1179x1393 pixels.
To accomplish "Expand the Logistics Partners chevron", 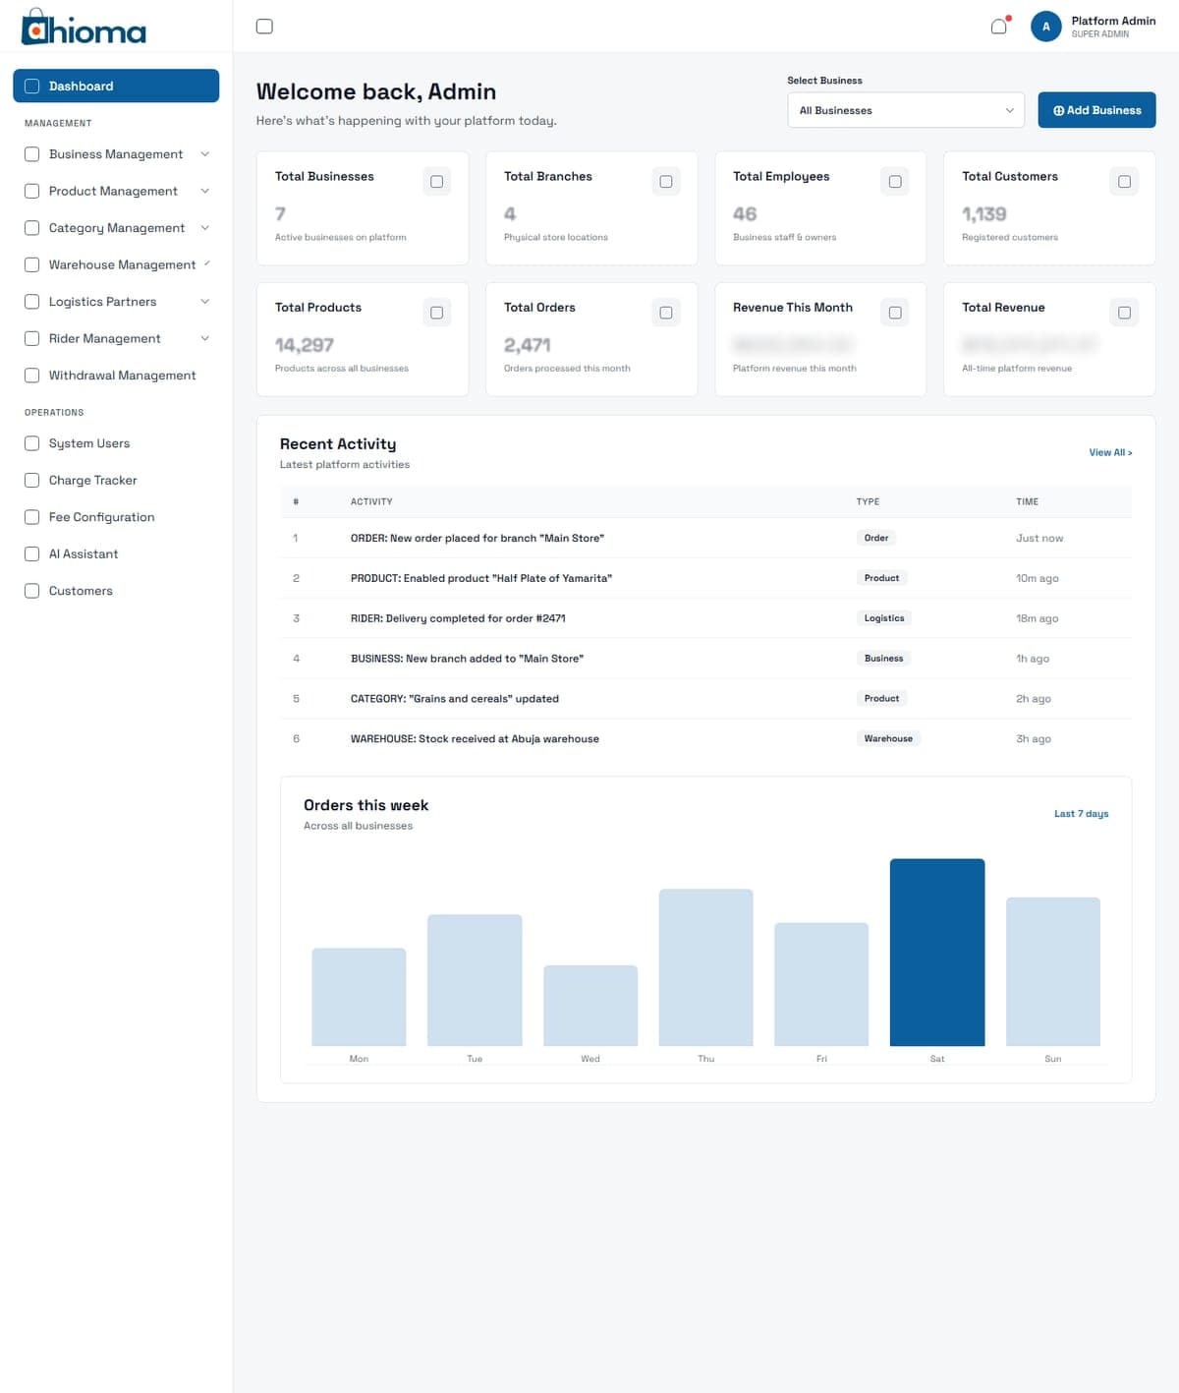I will [204, 302].
